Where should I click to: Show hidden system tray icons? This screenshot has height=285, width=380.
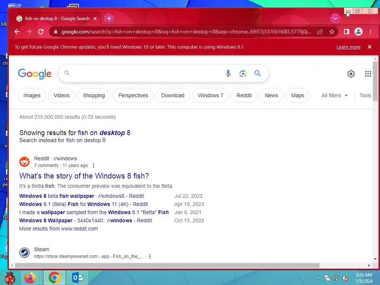[x=318, y=278]
